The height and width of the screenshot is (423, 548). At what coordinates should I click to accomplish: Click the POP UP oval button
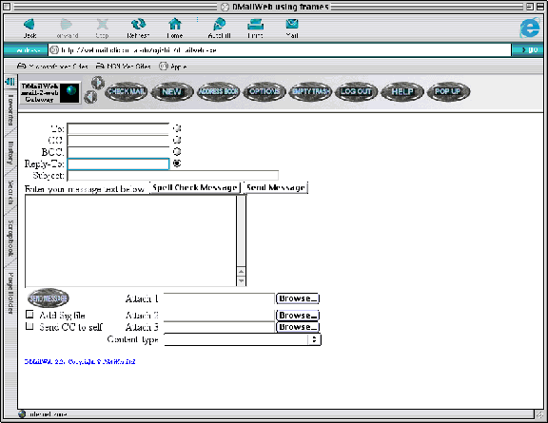coord(448,92)
